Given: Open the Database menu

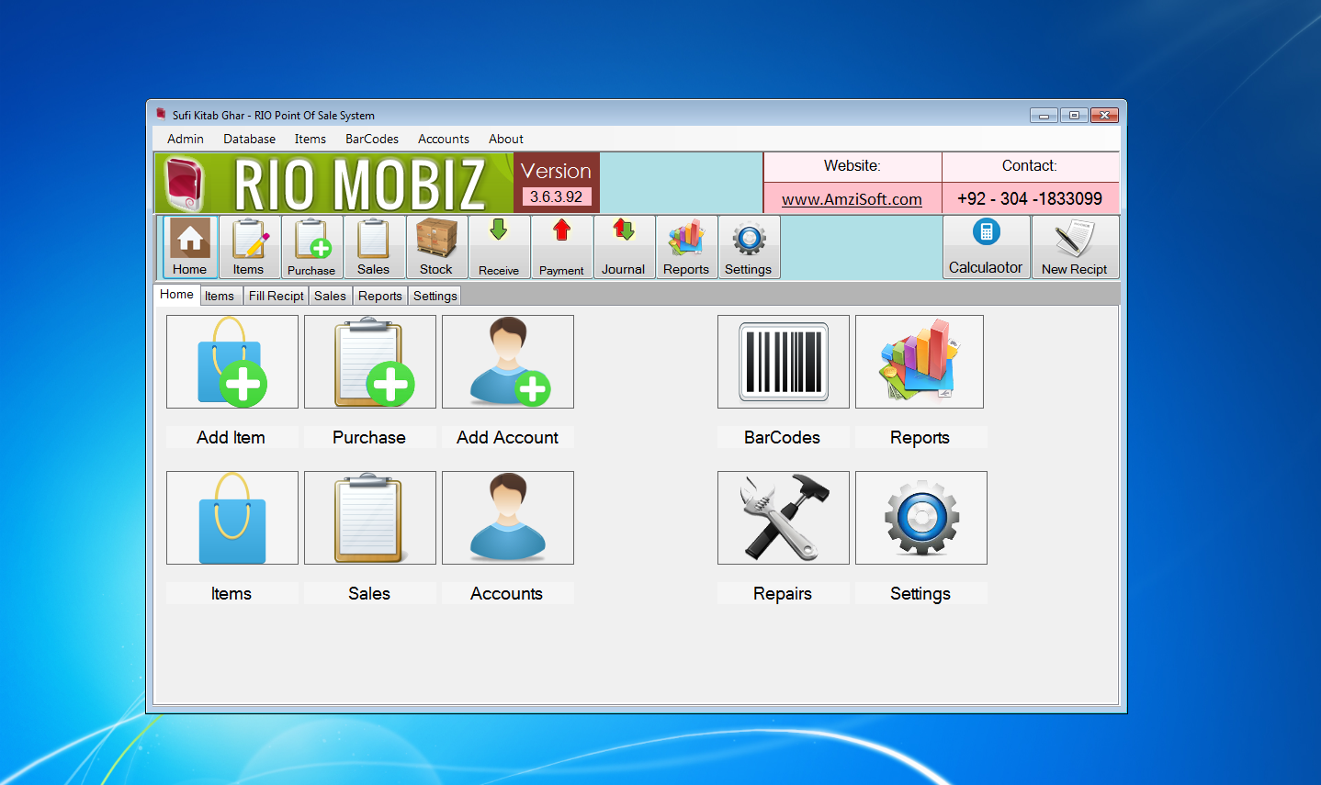Looking at the screenshot, I should click(x=249, y=139).
